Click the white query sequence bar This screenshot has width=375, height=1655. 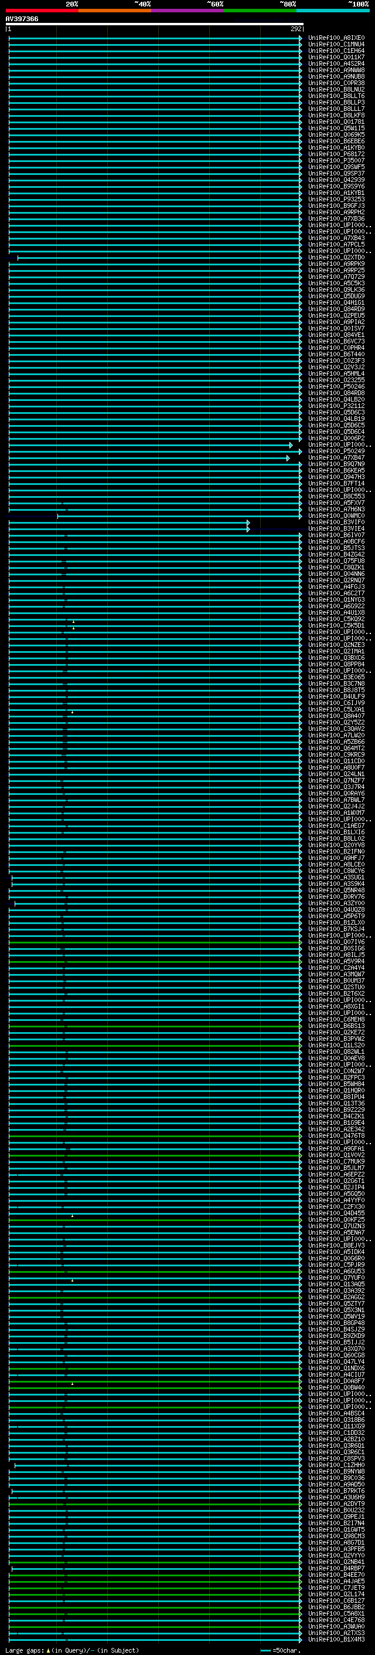click(155, 23)
